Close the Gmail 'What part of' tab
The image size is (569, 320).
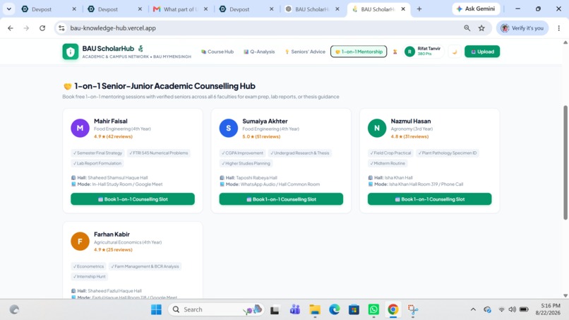[205, 9]
